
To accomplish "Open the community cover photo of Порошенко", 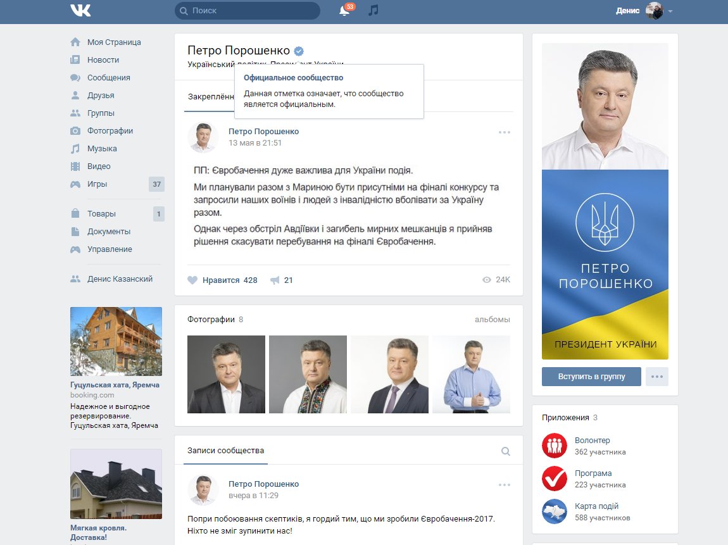I will (x=605, y=201).
